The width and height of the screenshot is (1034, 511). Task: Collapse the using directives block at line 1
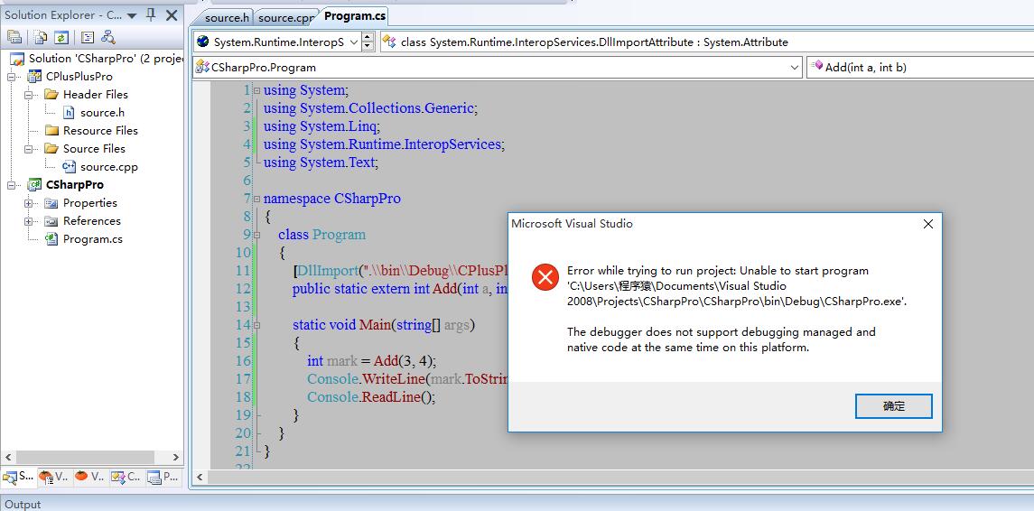[x=257, y=90]
